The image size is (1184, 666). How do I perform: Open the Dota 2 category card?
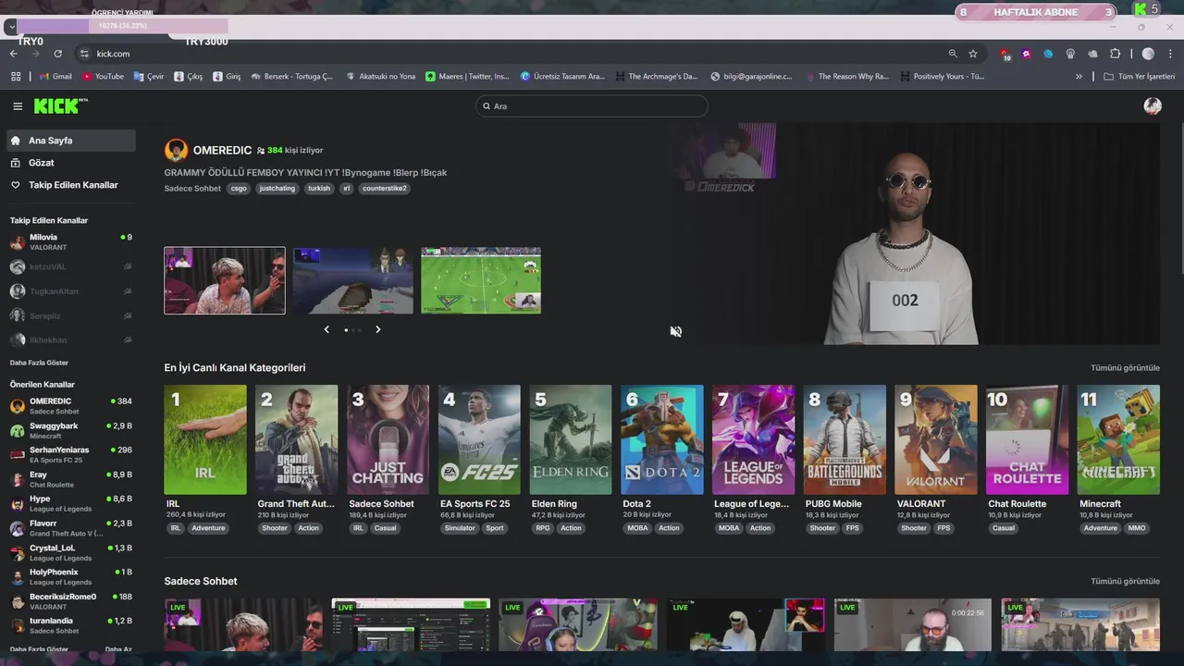[662, 439]
